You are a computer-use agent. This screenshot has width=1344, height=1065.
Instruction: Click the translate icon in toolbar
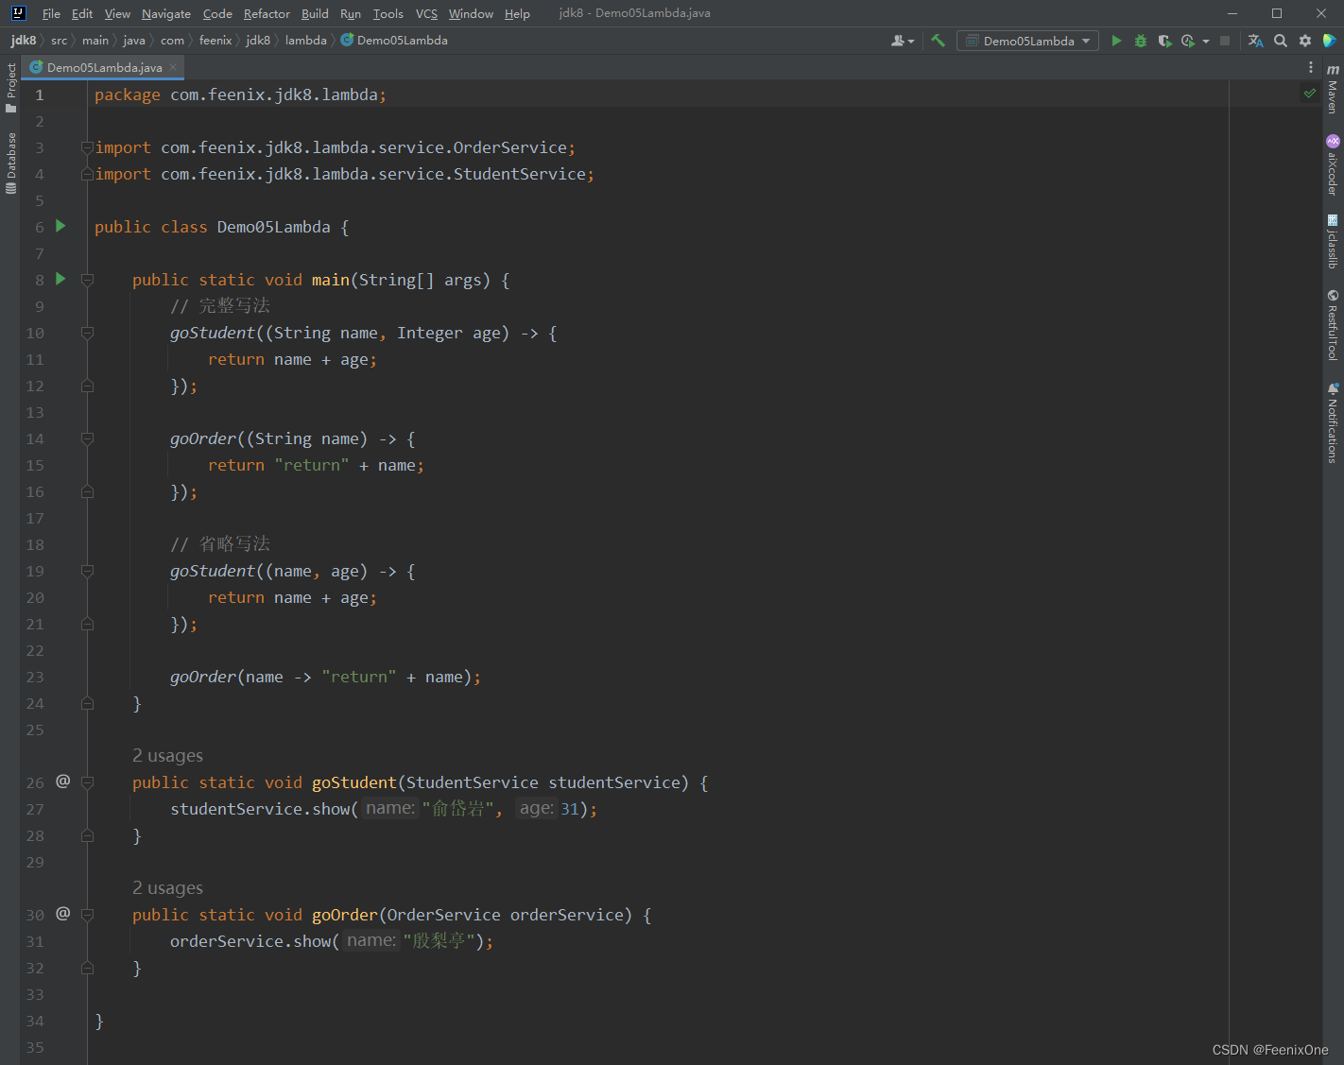point(1255,41)
